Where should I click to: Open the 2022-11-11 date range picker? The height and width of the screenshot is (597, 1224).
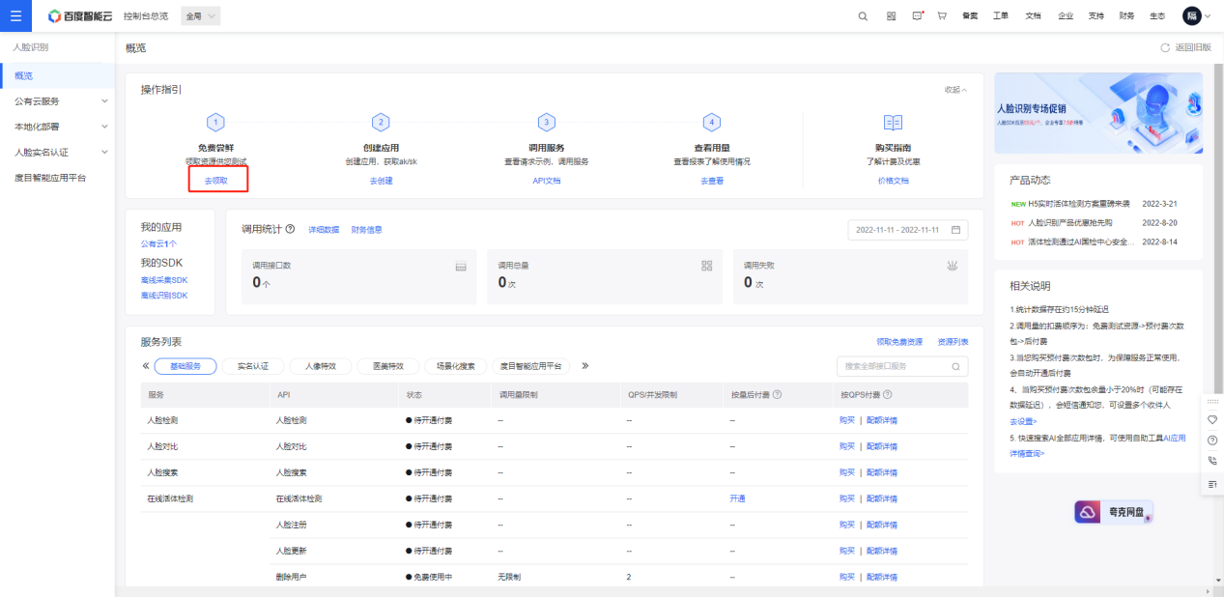(907, 230)
